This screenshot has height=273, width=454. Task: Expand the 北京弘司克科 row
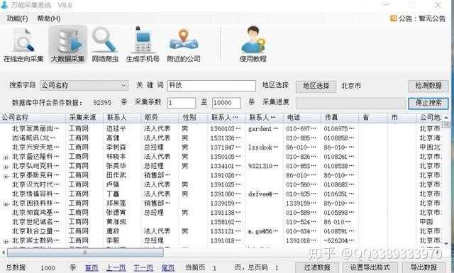coord(5,167)
